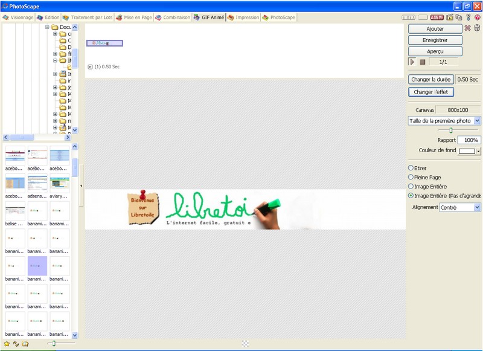Select the frame thumbnail in the frame strip
Image resolution: width=483 pixels, height=351 pixels.
point(104,43)
